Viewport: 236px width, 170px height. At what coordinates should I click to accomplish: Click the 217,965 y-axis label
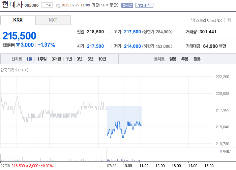[x=223, y=110]
